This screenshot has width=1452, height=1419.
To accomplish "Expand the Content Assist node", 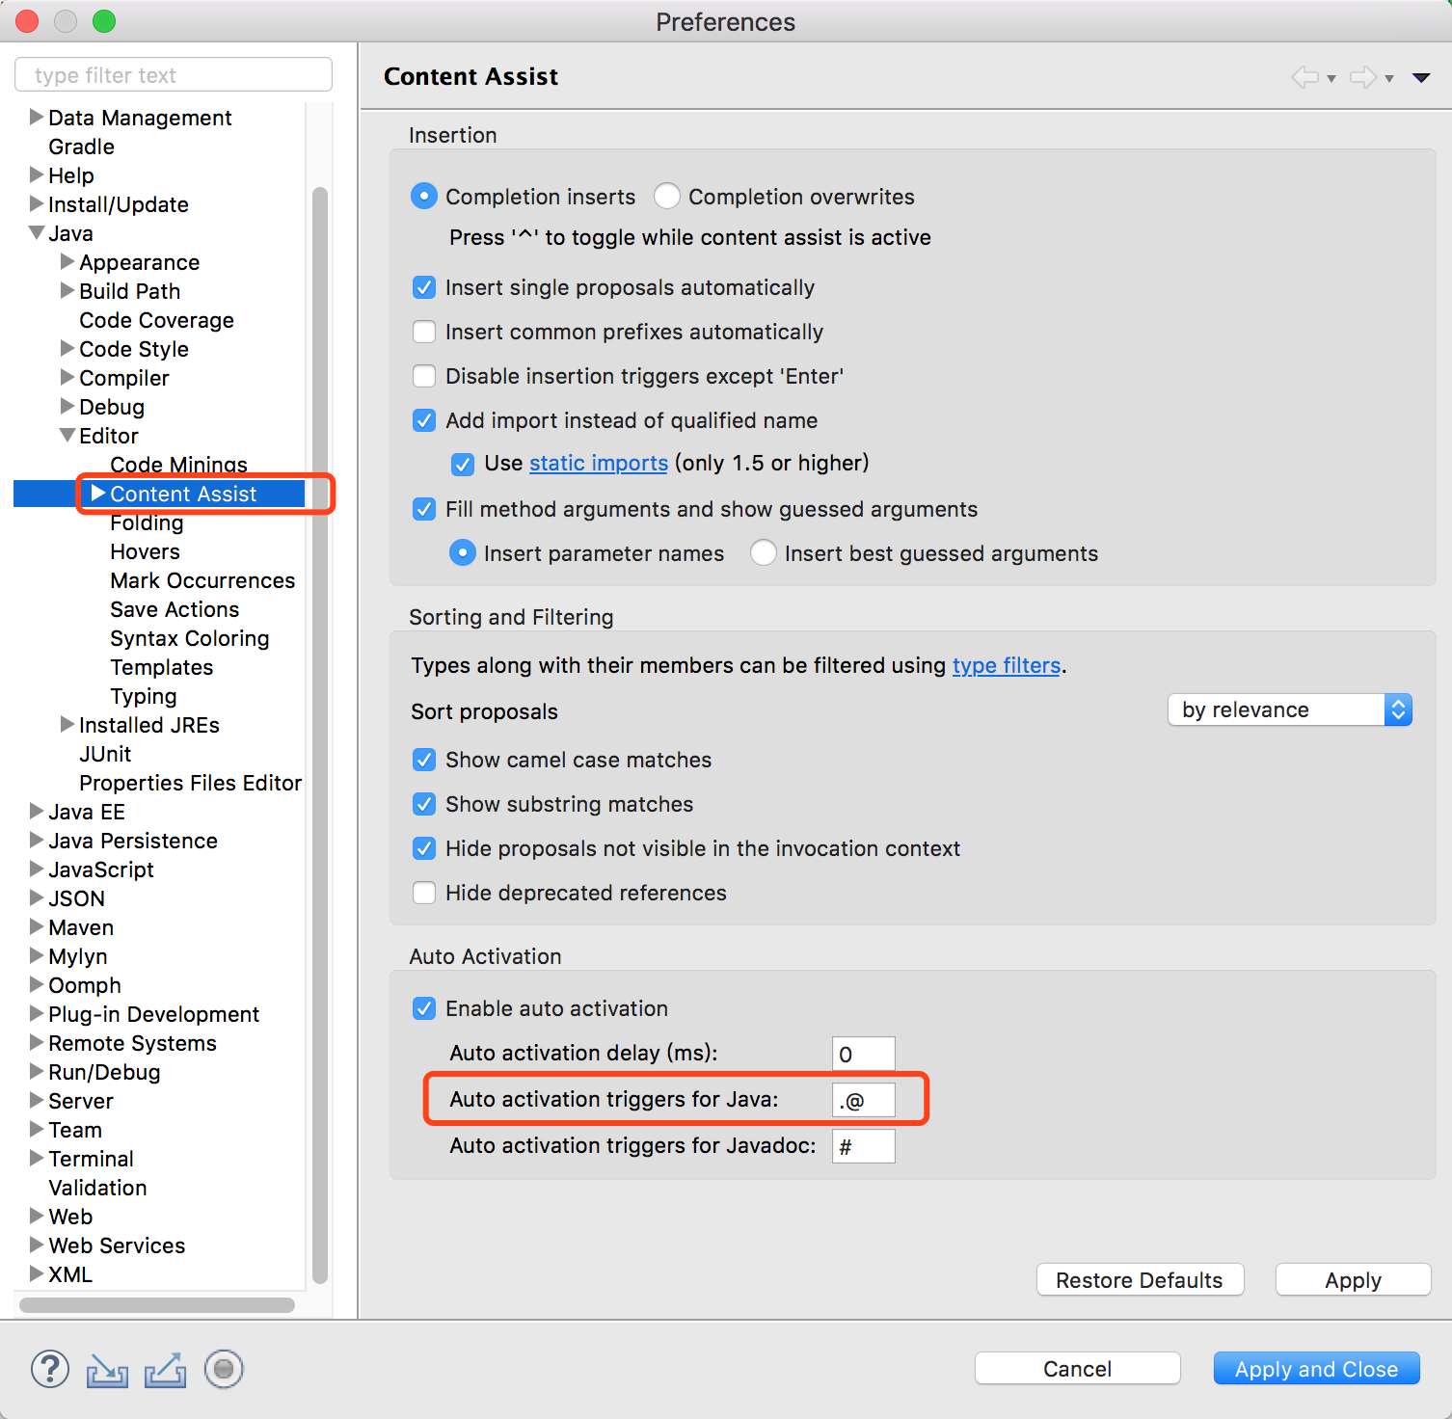I will tap(98, 494).
